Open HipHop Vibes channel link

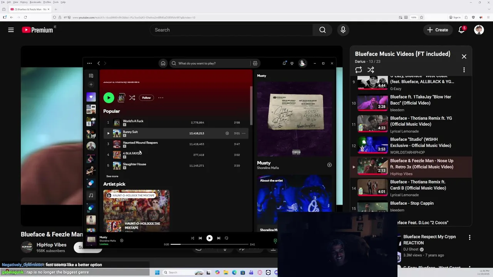point(51,245)
